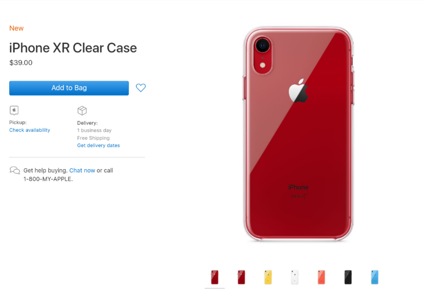
Task: Add the iPhone XR Clear Case to bag
Action: [x=69, y=88]
